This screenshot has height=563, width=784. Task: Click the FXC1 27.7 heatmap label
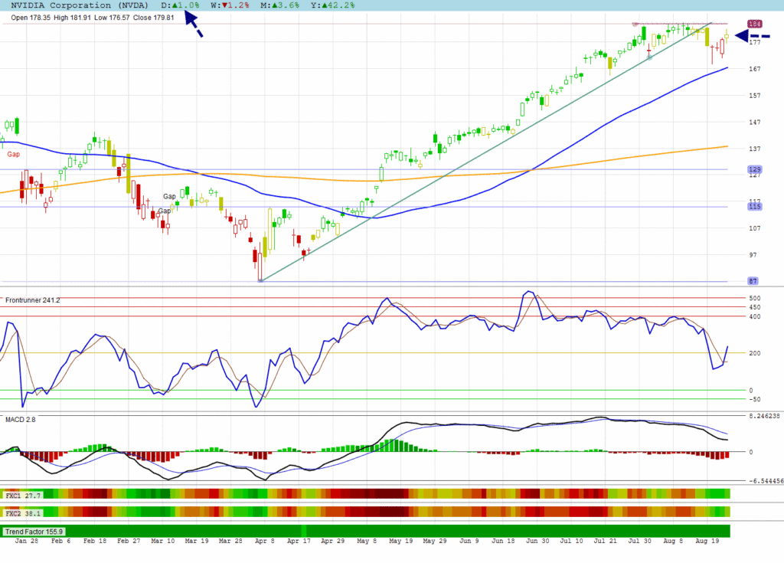pos(23,496)
